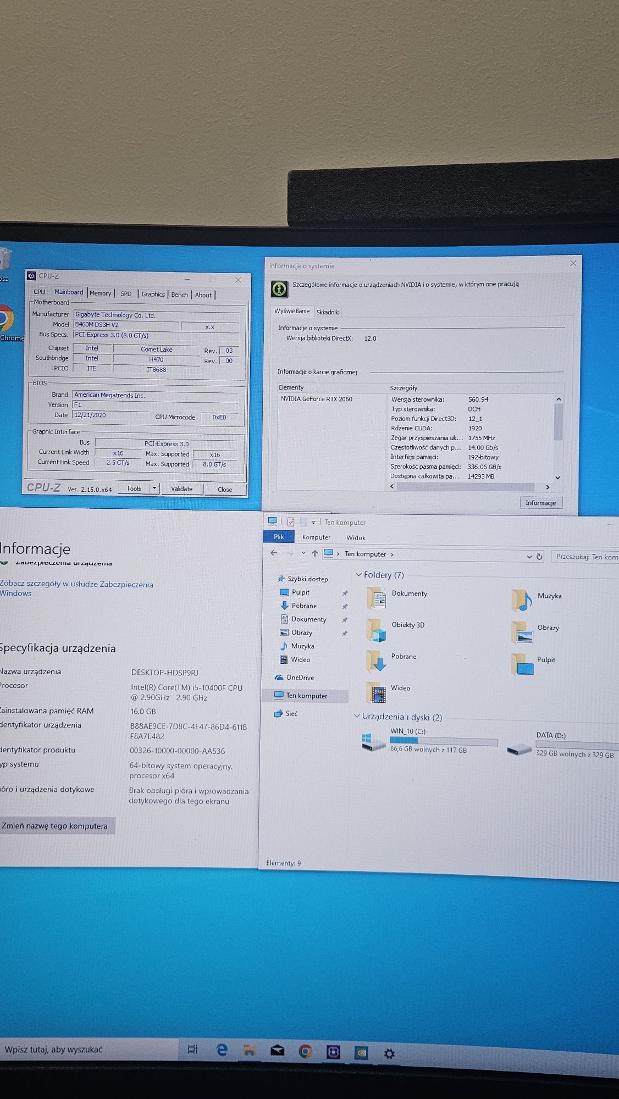Select Pulpit in the Explorer sidebar
Image resolution: width=619 pixels, height=1099 pixels.
(x=295, y=592)
